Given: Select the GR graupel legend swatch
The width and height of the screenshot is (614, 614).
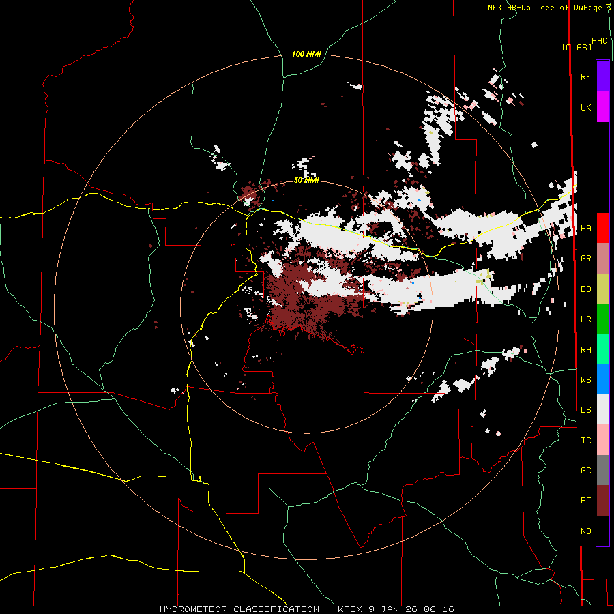Looking at the screenshot, I should click(602, 259).
